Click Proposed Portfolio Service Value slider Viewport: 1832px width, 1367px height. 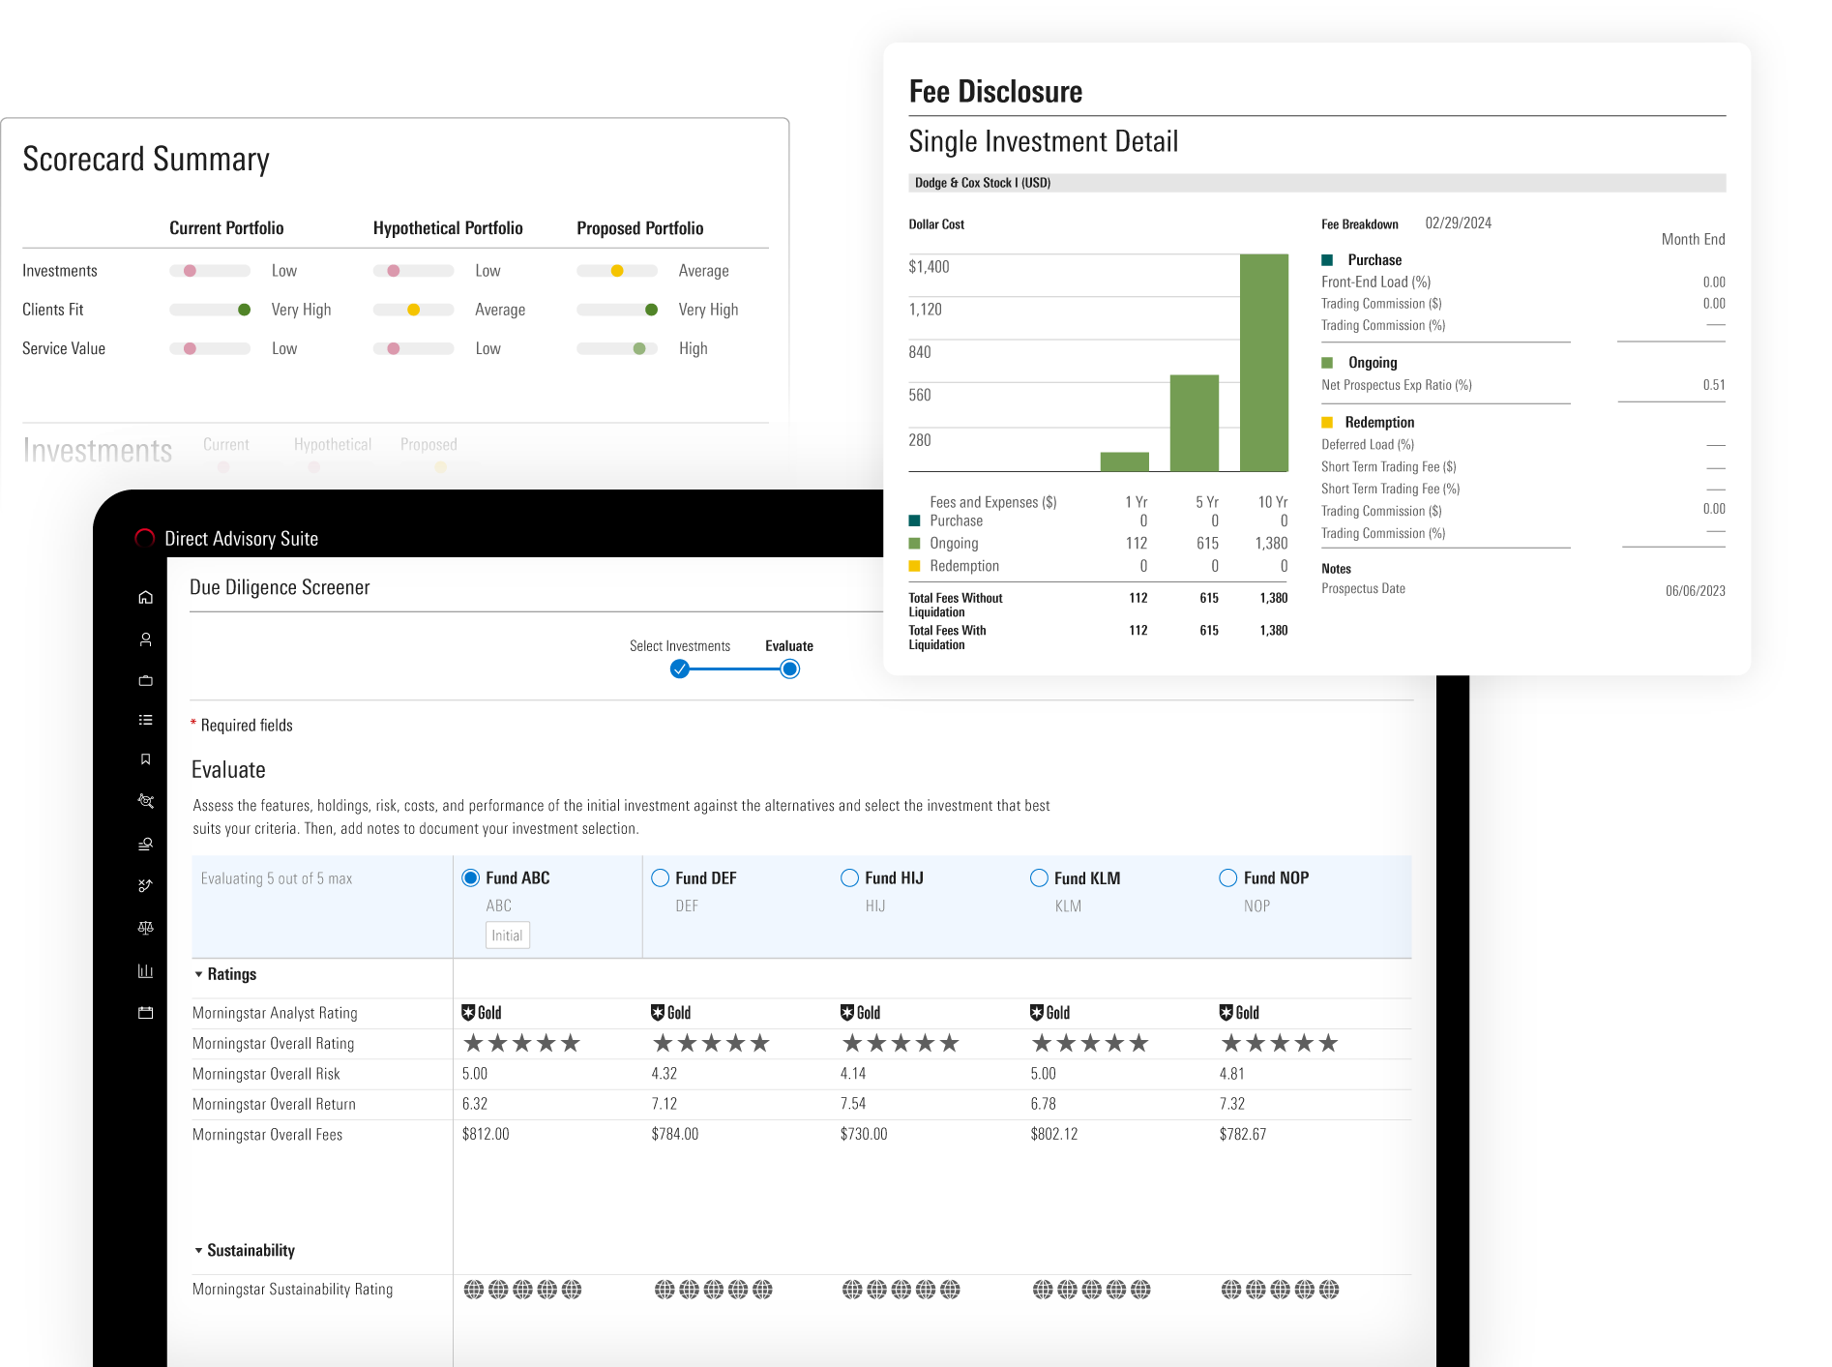617,348
